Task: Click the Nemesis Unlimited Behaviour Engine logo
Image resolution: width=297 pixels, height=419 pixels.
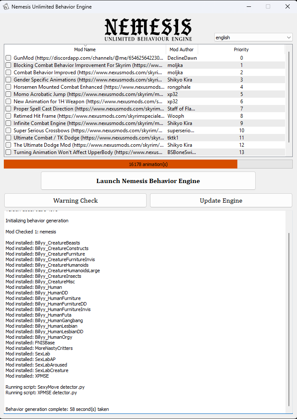Action: click(148, 29)
